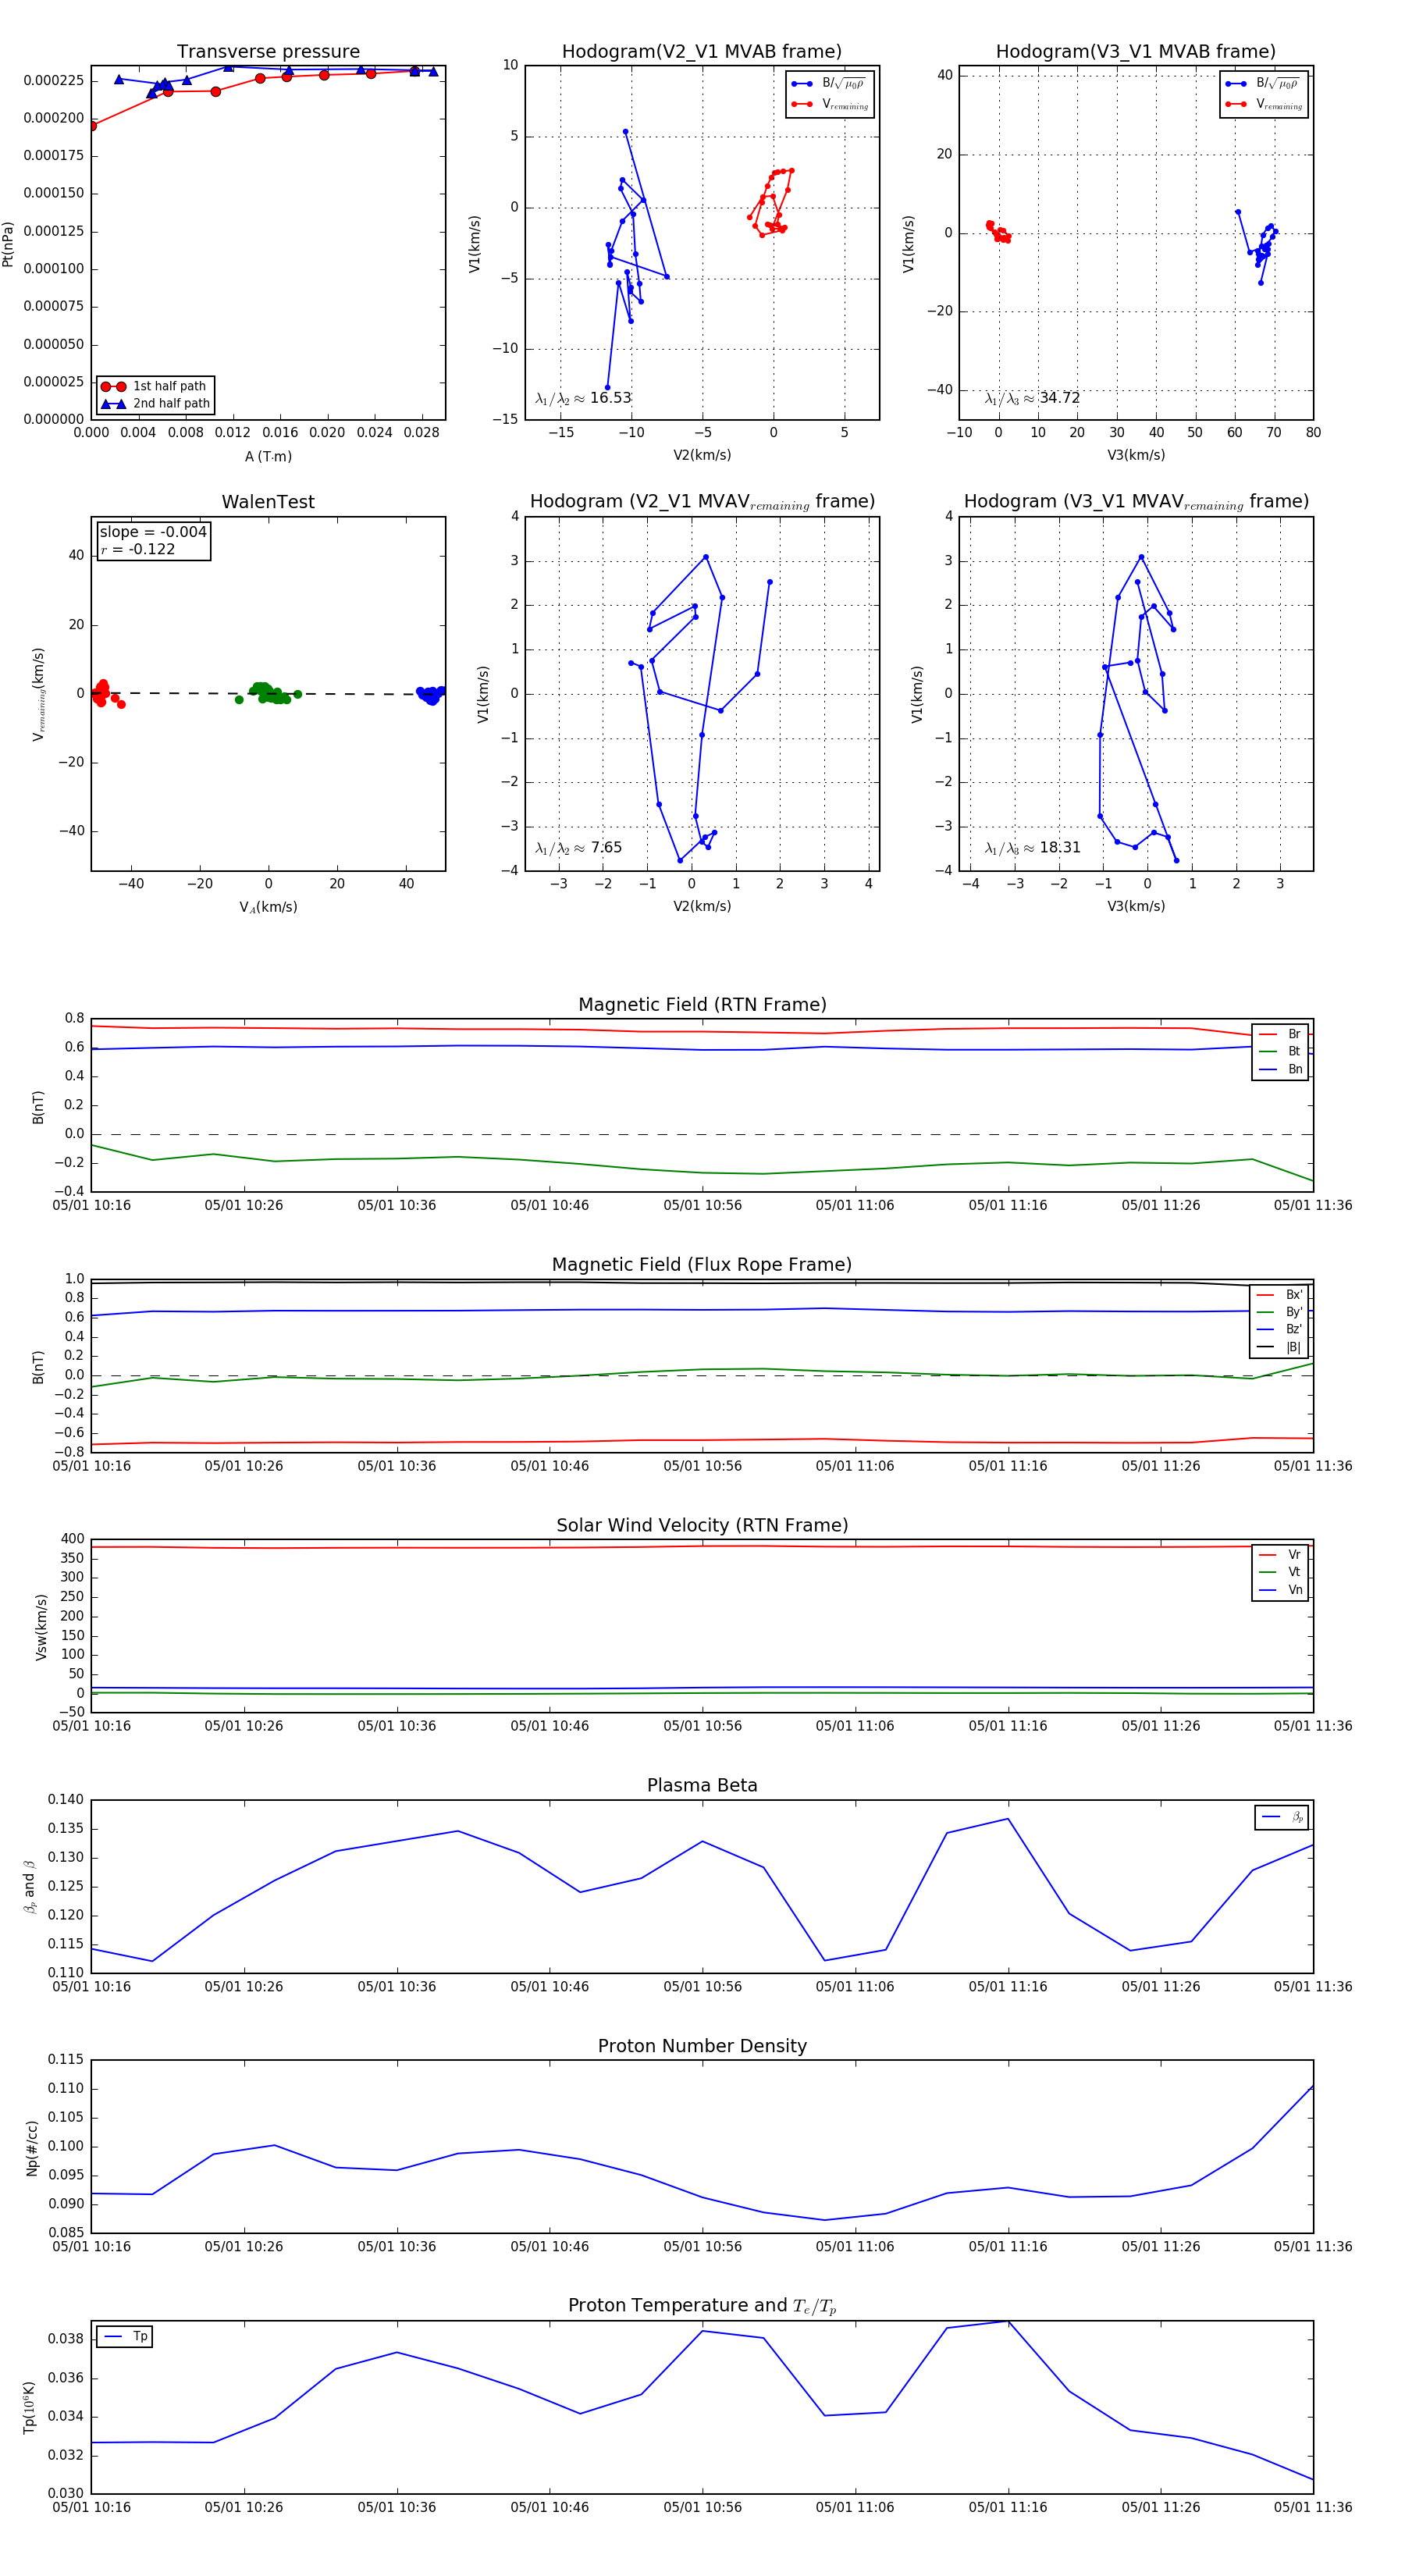Image resolution: width=1405 pixels, height=2576 pixels.
Task: Click the "slope = -0.004" annotation
Action: (153, 532)
